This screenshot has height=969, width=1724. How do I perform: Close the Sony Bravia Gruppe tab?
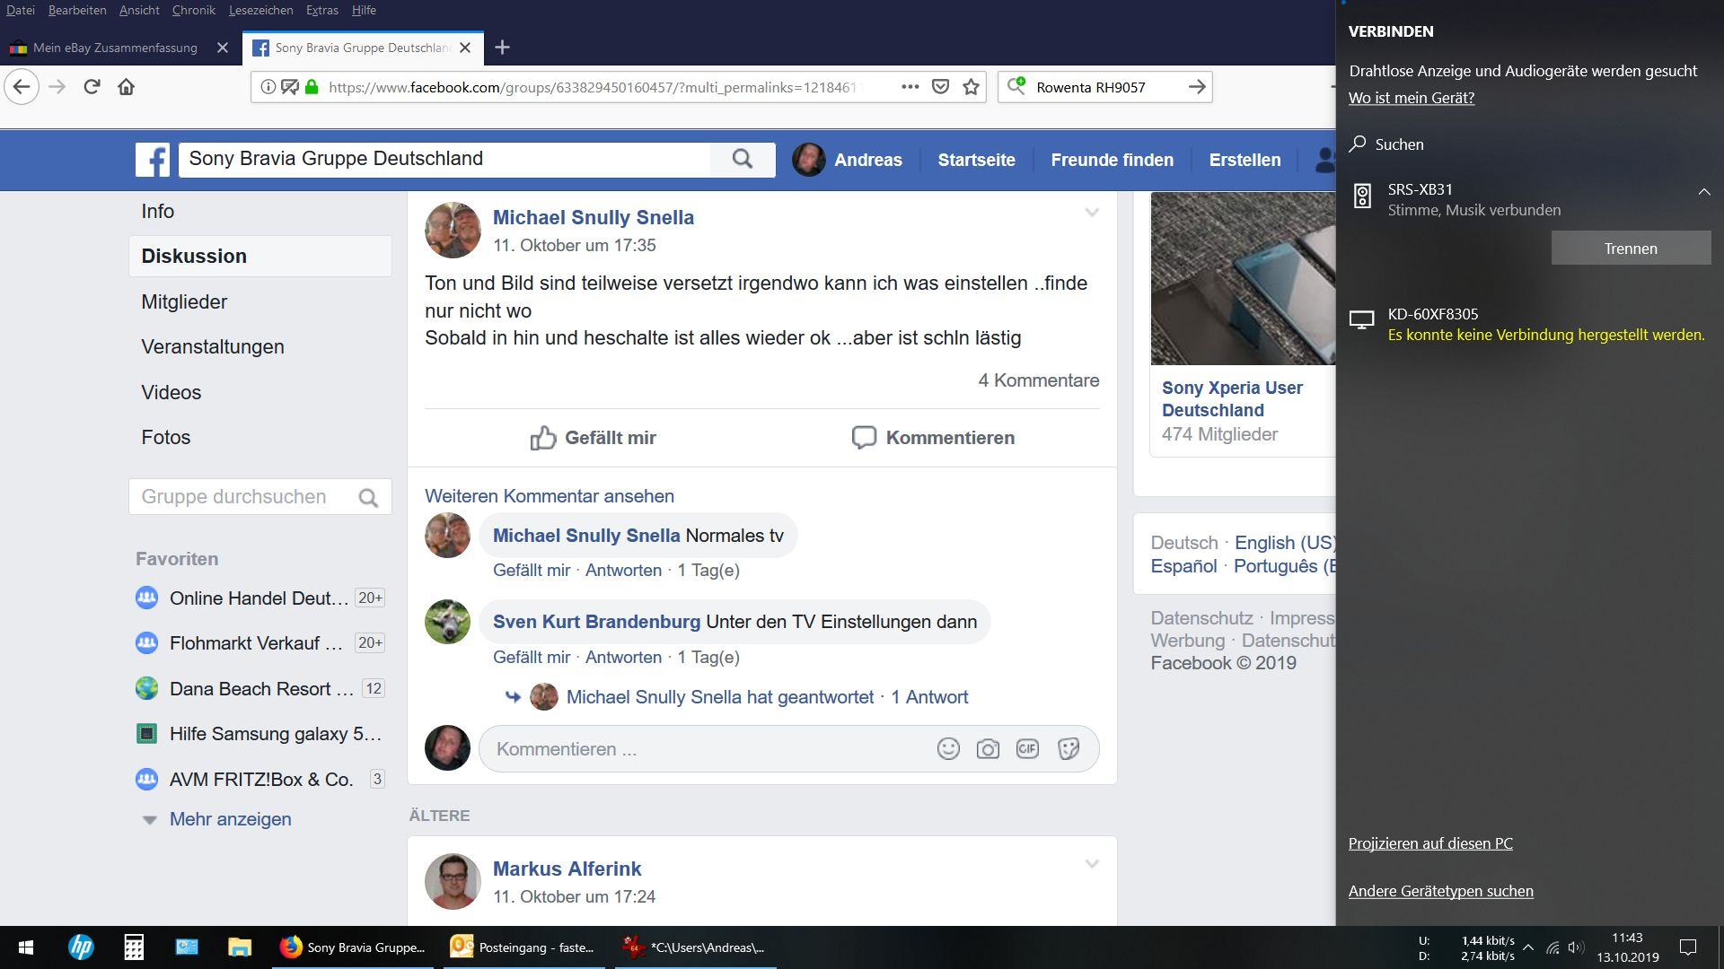tap(465, 48)
